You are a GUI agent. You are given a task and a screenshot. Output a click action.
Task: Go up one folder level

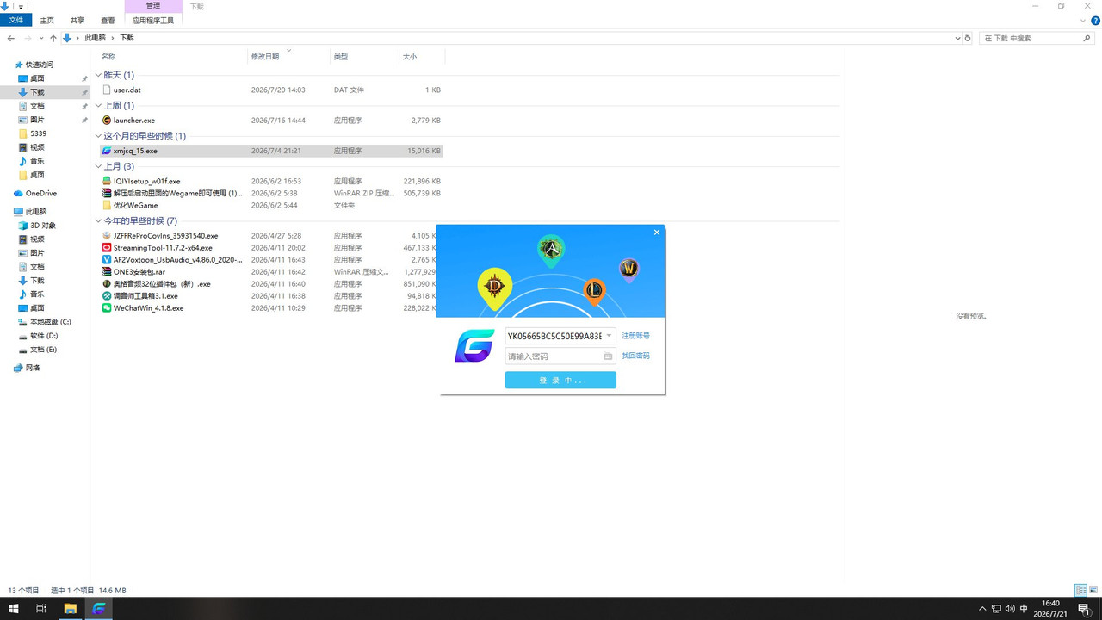tap(53, 38)
